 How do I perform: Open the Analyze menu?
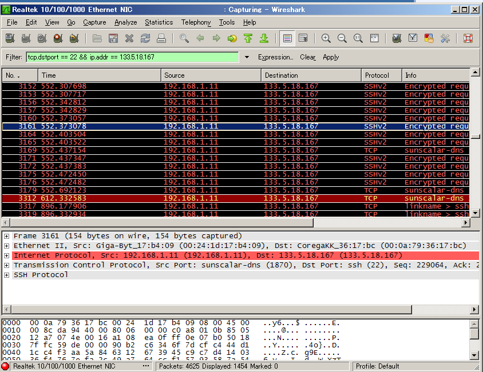coord(126,22)
